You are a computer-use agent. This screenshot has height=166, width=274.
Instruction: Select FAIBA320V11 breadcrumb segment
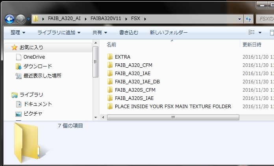point(106,18)
